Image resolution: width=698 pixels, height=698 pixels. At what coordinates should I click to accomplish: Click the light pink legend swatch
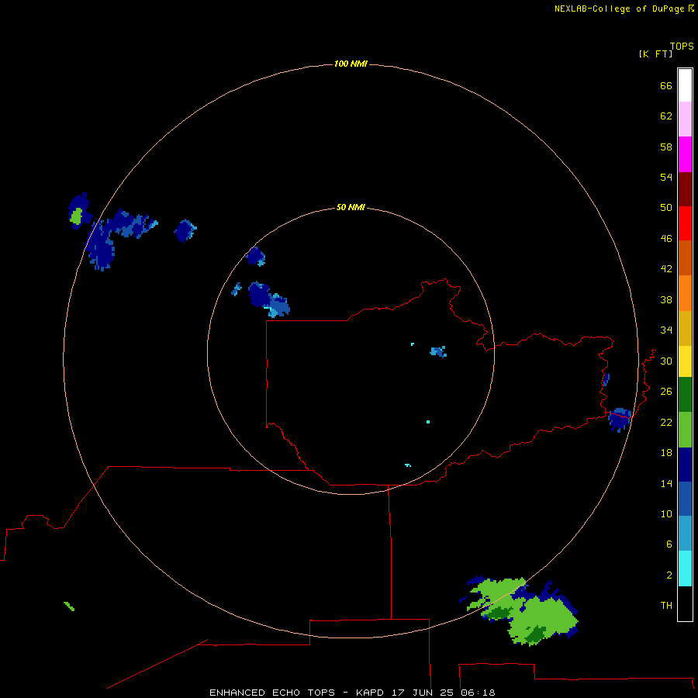coord(685,119)
